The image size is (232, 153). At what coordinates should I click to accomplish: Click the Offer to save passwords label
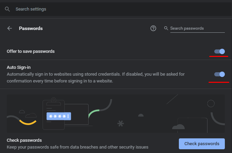click(x=31, y=51)
